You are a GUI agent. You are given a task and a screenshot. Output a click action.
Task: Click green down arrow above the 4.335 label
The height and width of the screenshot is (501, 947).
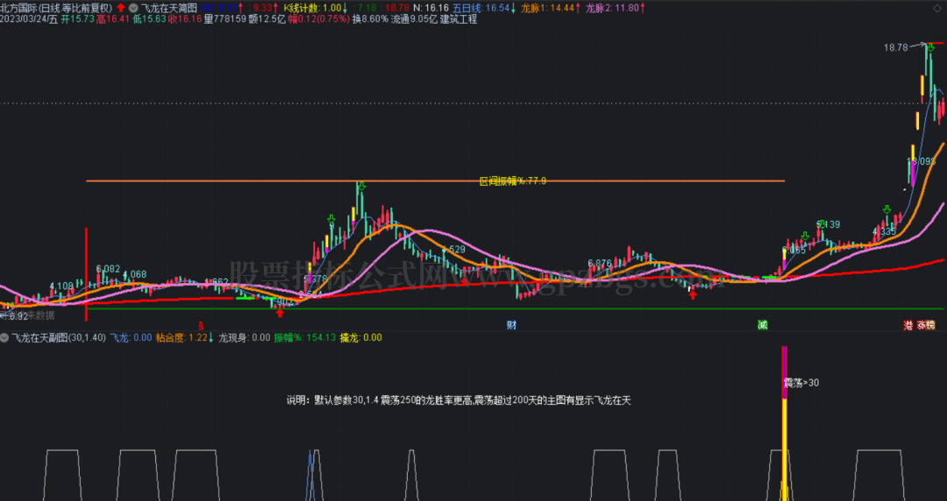click(x=886, y=209)
